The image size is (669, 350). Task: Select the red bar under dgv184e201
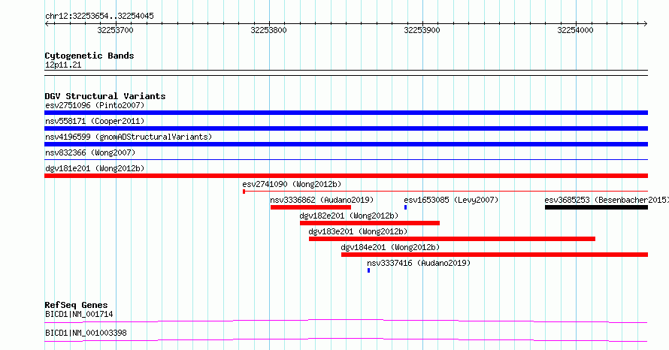click(495, 255)
